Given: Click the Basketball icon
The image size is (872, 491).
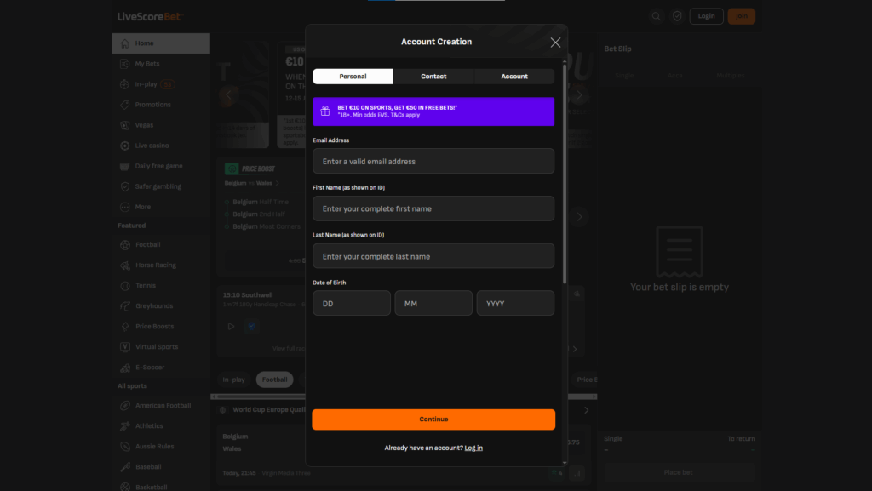Looking at the screenshot, I should pyautogui.click(x=125, y=487).
